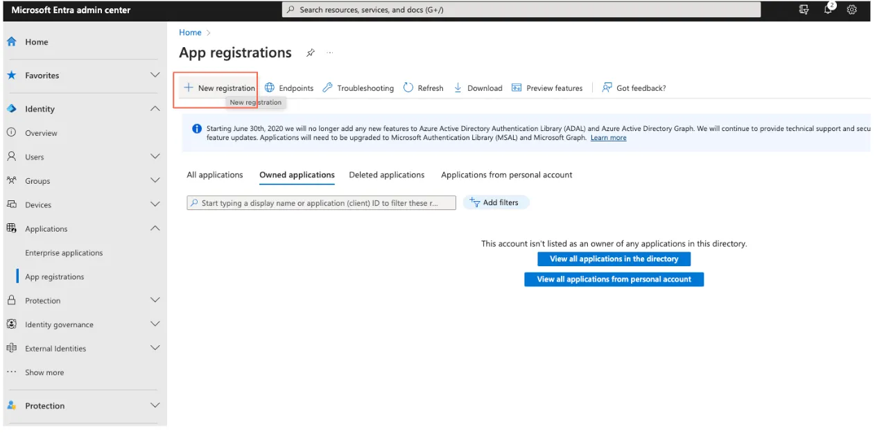875x434 pixels.
Task: Expand the Users menu chevron
Action: click(155, 157)
